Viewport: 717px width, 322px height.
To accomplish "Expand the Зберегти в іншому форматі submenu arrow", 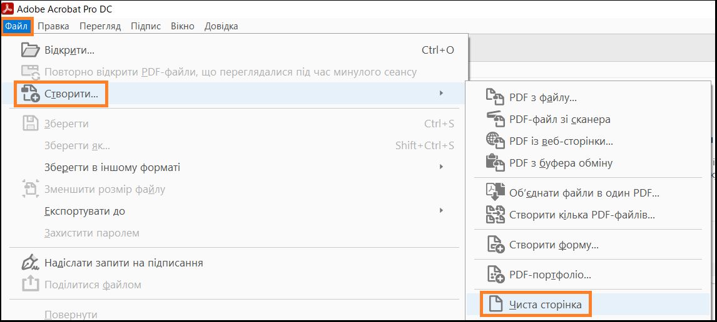I will coord(441,167).
